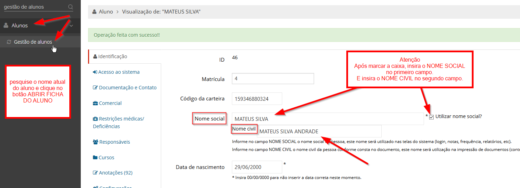The height and width of the screenshot is (188, 520).
Task: Click the person icon in the Aluno breadcrumb
Action: [94, 12]
